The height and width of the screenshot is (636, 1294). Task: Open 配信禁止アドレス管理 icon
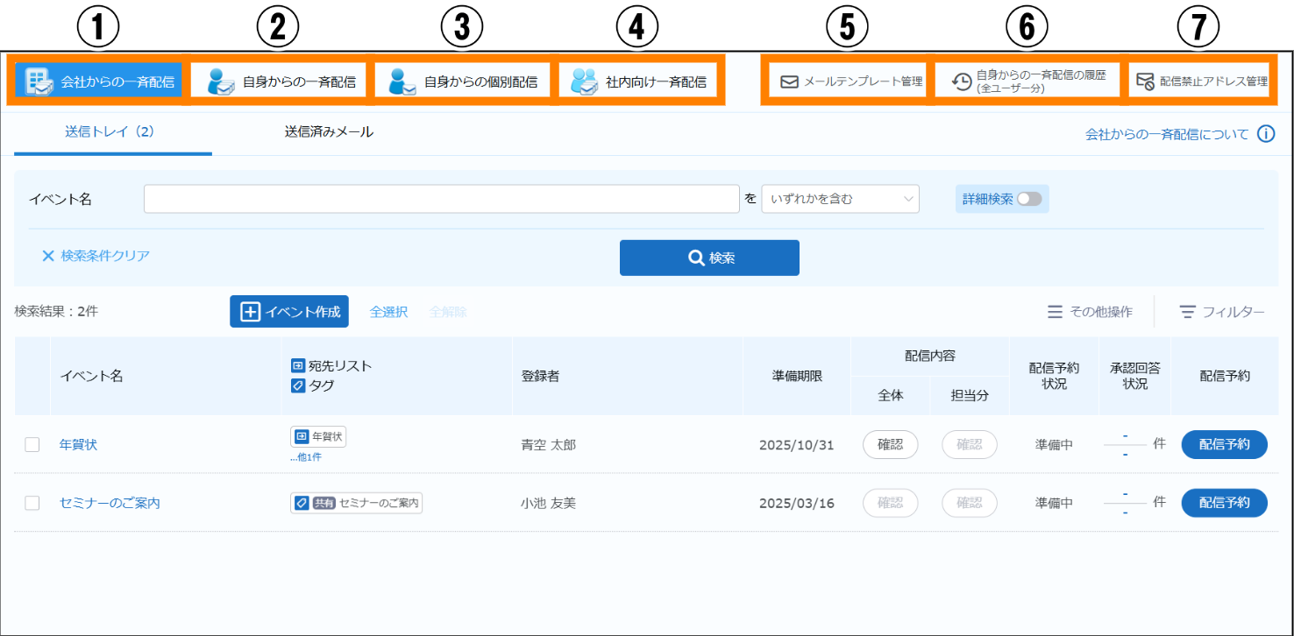[x=1144, y=81]
